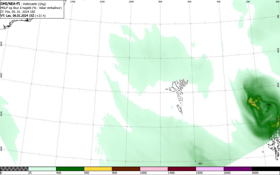
Task: Click the CAPE value 161 near bottom
Action: point(200,164)
